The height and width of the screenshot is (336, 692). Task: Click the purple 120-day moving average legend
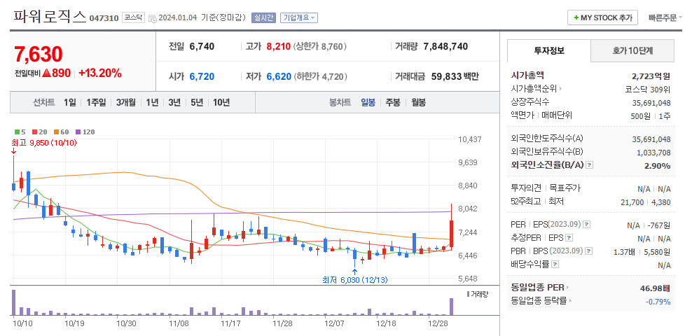85,132
